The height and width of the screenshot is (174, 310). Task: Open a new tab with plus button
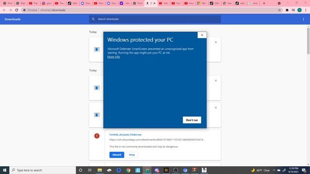(x=264, y=3)
